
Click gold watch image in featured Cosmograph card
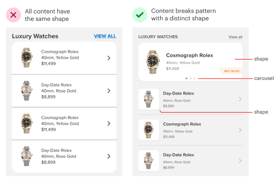click(x=153, y=62)
